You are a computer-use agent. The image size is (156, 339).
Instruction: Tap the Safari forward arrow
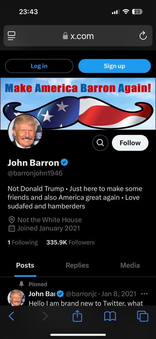45,316
